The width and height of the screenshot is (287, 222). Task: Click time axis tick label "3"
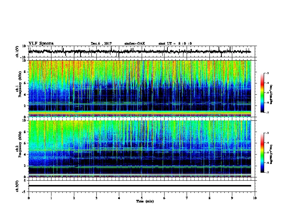point(96,198)
